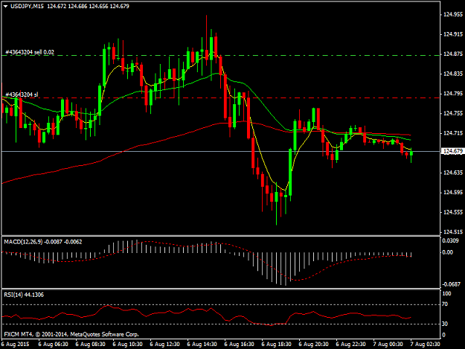The width and height of the screenshot is (465, 349).
Task: Click the 124.795 price axis label
Action: coord(452,94)
